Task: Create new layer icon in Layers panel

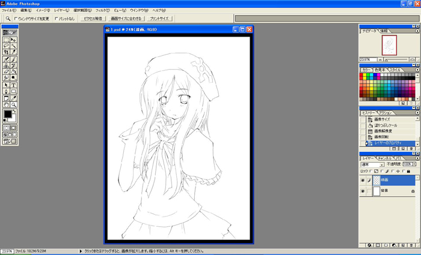Action: (x=403, y=245)
